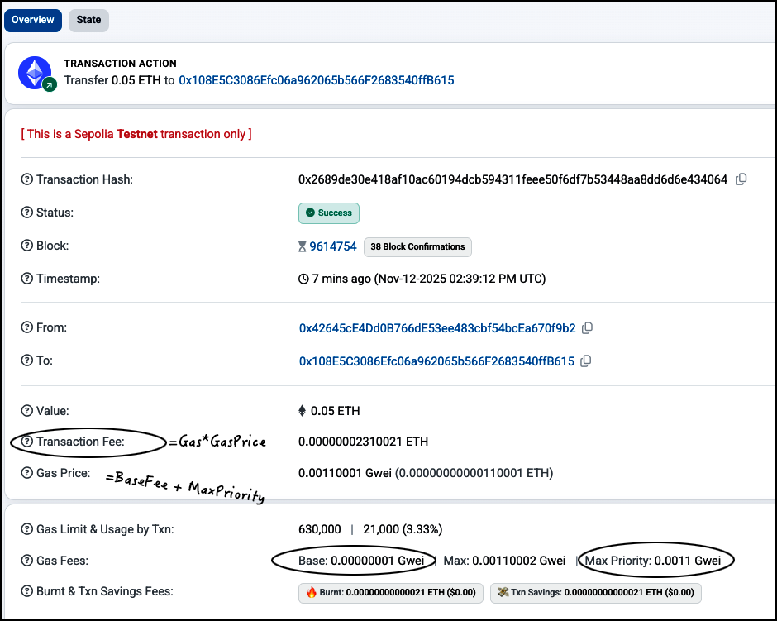Screen dimensions: 777x621
Task: Click the help icon next to Status
Action: coord(27,213)
